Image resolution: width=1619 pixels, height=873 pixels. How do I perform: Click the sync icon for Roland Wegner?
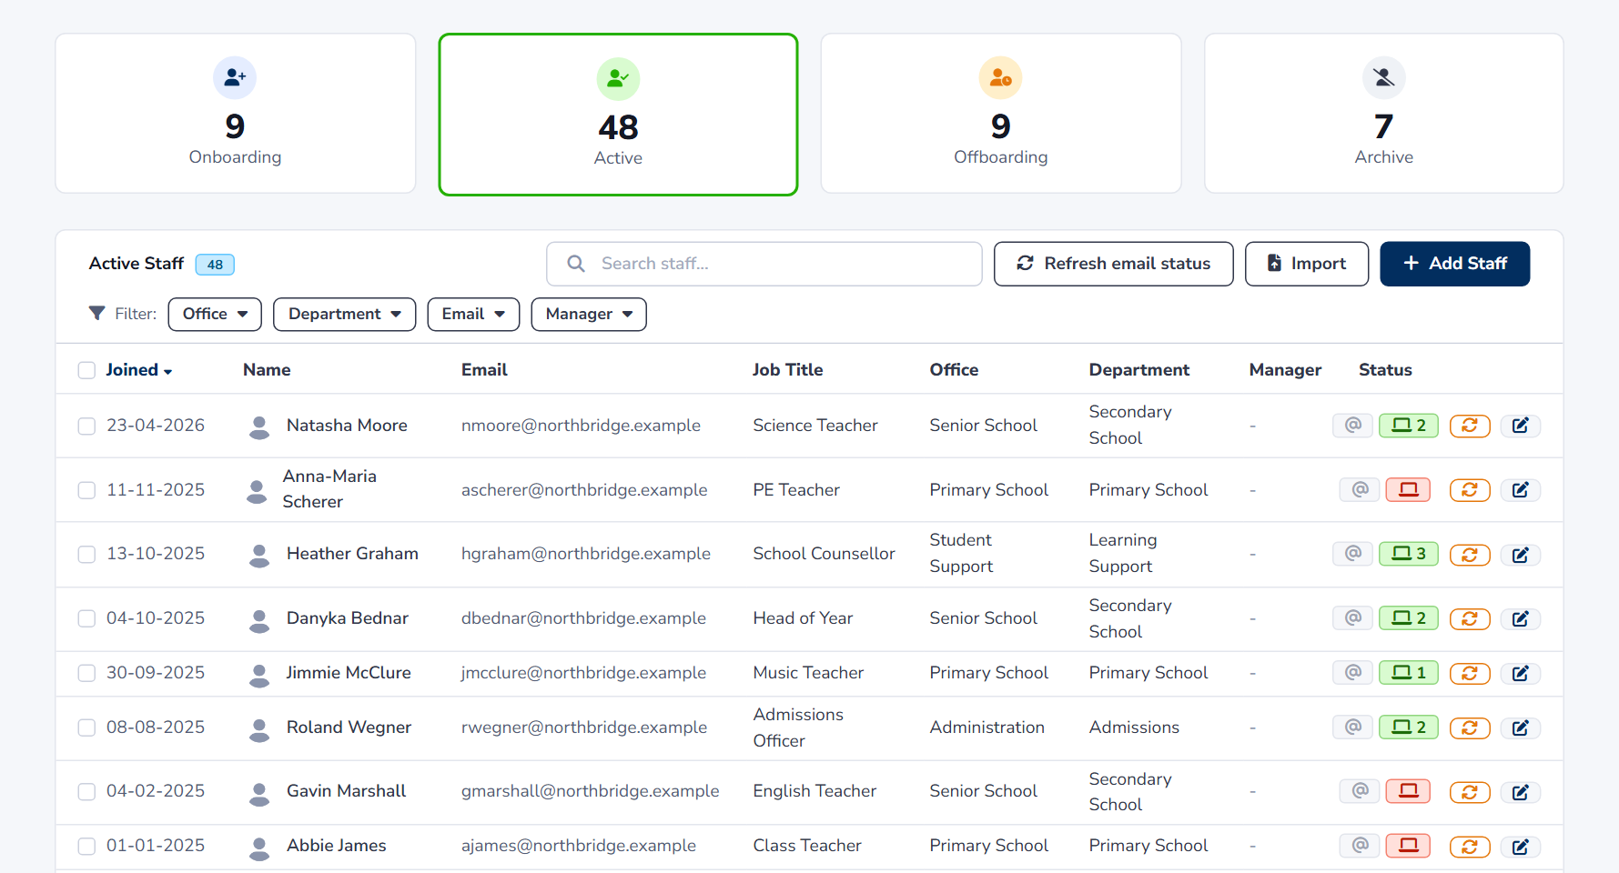(1469, 727)
